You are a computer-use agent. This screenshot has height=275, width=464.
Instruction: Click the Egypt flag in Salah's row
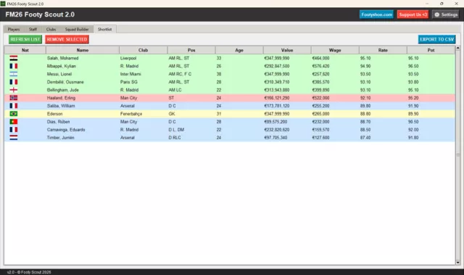click(x=14, y=58)
